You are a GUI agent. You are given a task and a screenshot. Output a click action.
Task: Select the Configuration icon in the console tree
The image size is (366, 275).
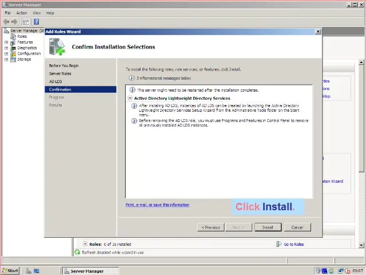point(13,53)
